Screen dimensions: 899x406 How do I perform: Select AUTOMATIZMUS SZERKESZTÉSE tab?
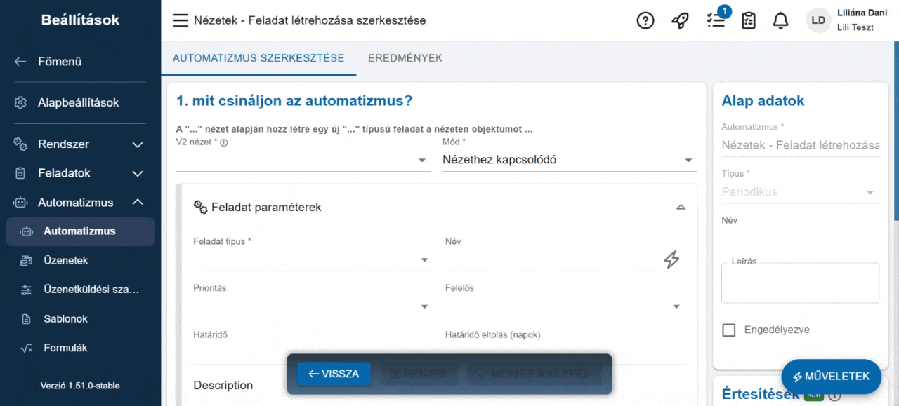coord(258,58)
